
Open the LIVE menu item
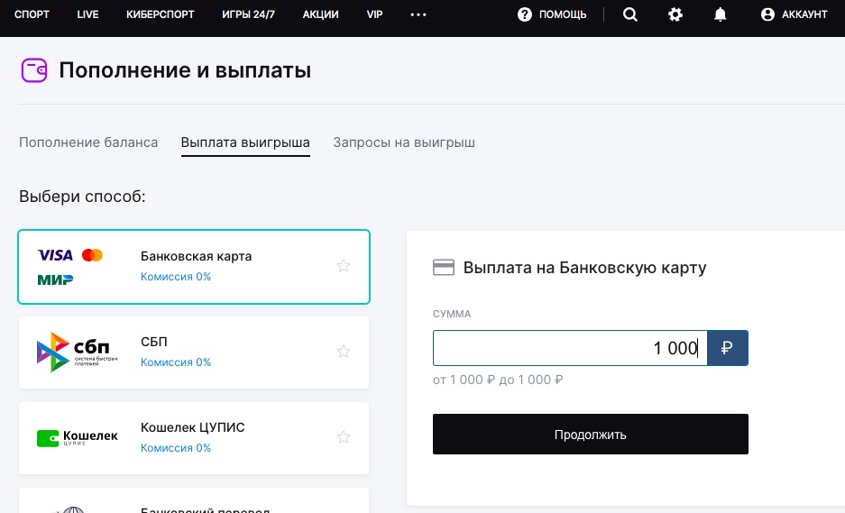point(87,14)
